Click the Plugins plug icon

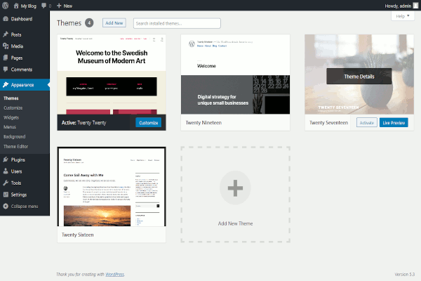6,159
